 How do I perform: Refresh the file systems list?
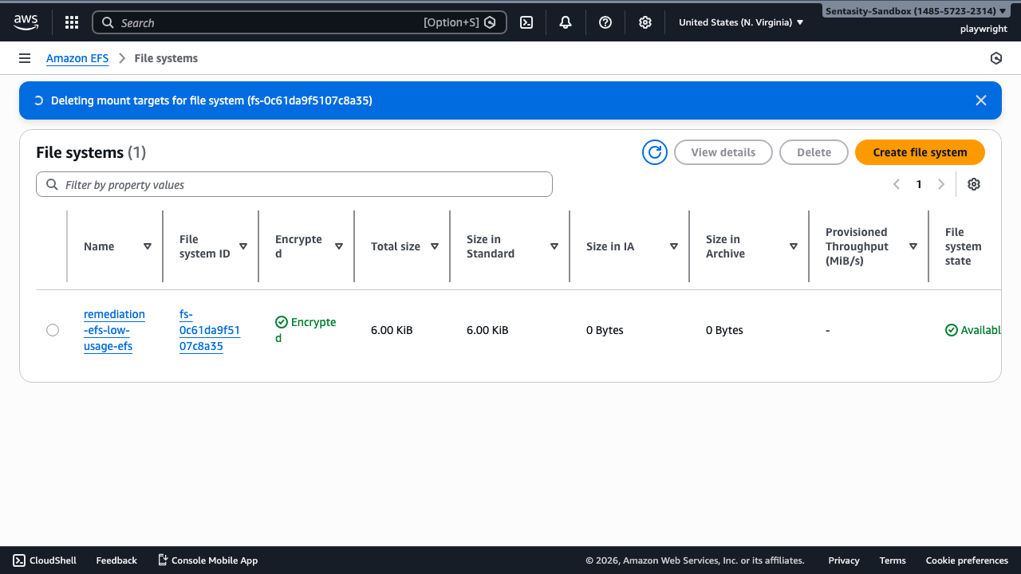655,152
